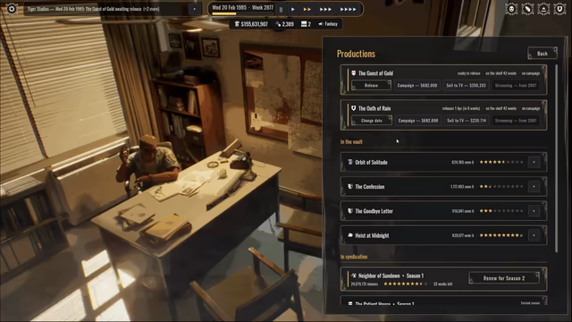Viewport: 572px width, 322px height.
Task: Release The Guest of Gold
Action: (372, 86)
